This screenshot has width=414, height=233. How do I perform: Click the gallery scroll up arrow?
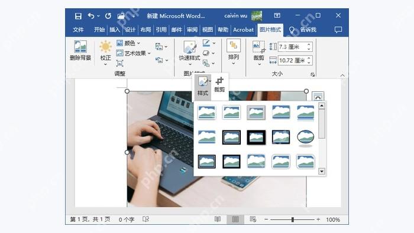322,106
